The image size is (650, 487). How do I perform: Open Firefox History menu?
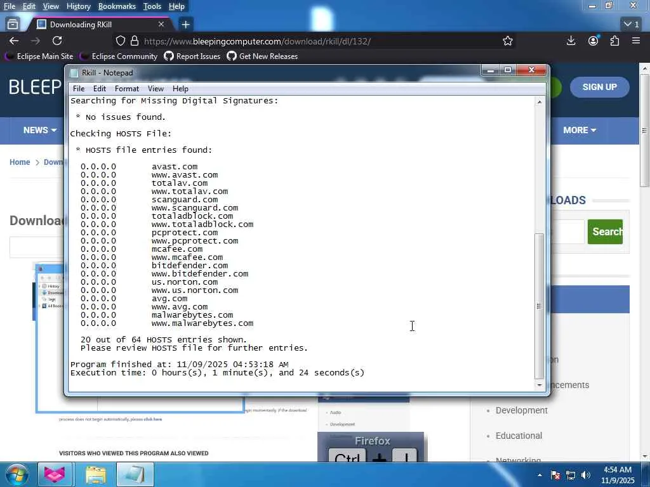point(78,6)
